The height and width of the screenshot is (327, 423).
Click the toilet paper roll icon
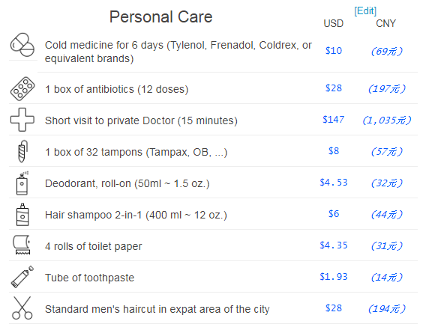click(x=22, y=245)
